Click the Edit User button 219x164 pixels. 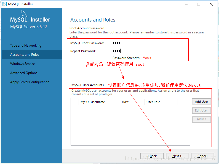click(x=201, y=110)
